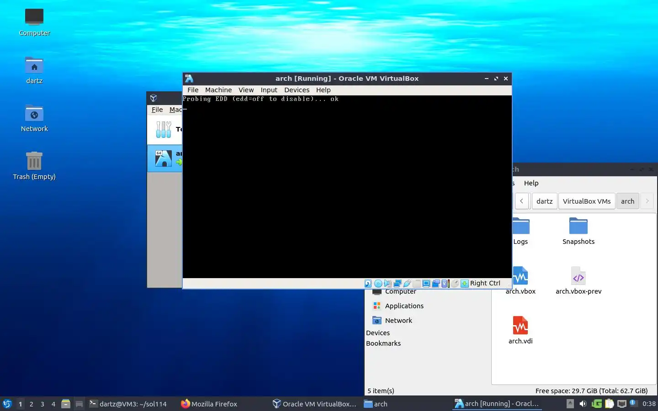Click the optical disk indicator in VM status bar
Screen dimensions: 658x411
(378, 283)
